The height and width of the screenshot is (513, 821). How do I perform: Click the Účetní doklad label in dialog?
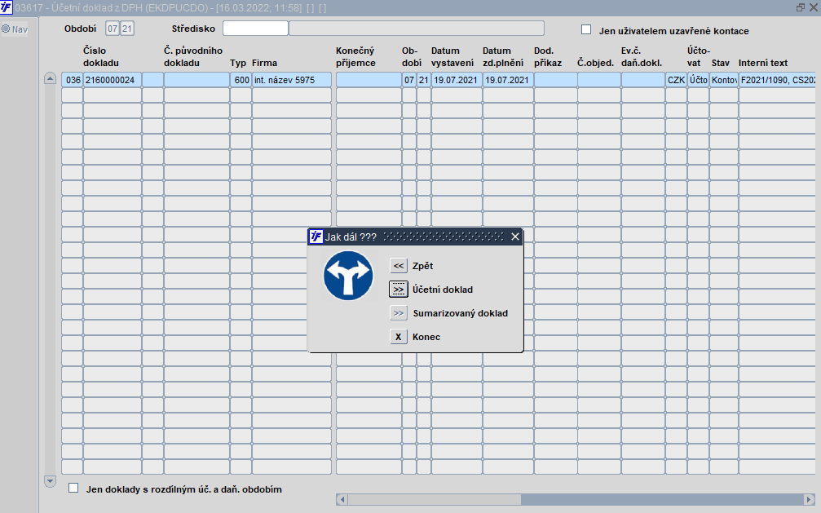coord(443,290)
